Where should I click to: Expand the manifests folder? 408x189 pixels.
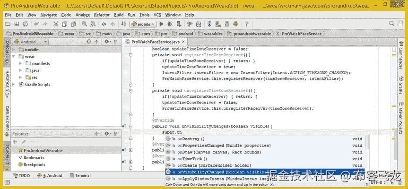click(20, 63)
